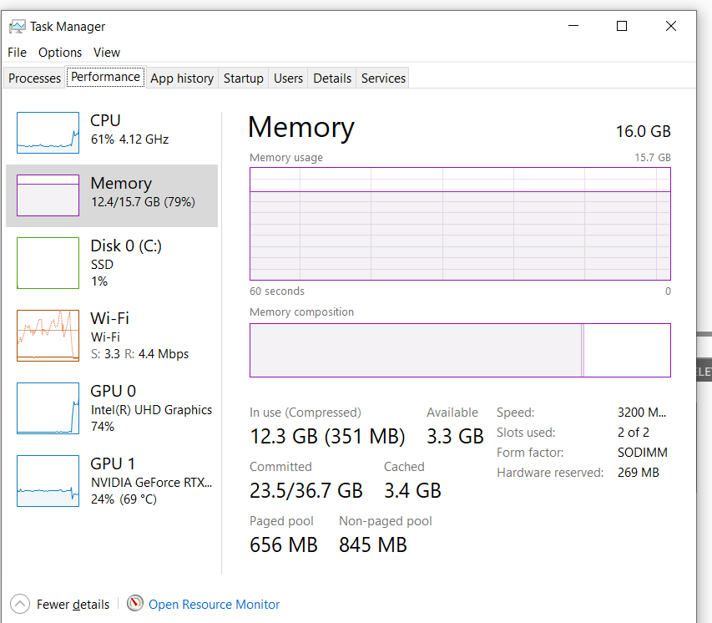Select the Memory mini graph thumbnail
Viewport: 712px width, 623px height.
tap(48, 195)
